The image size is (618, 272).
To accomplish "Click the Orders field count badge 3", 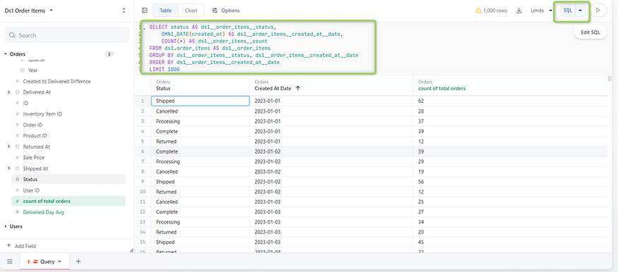I will tap(109, 54).
